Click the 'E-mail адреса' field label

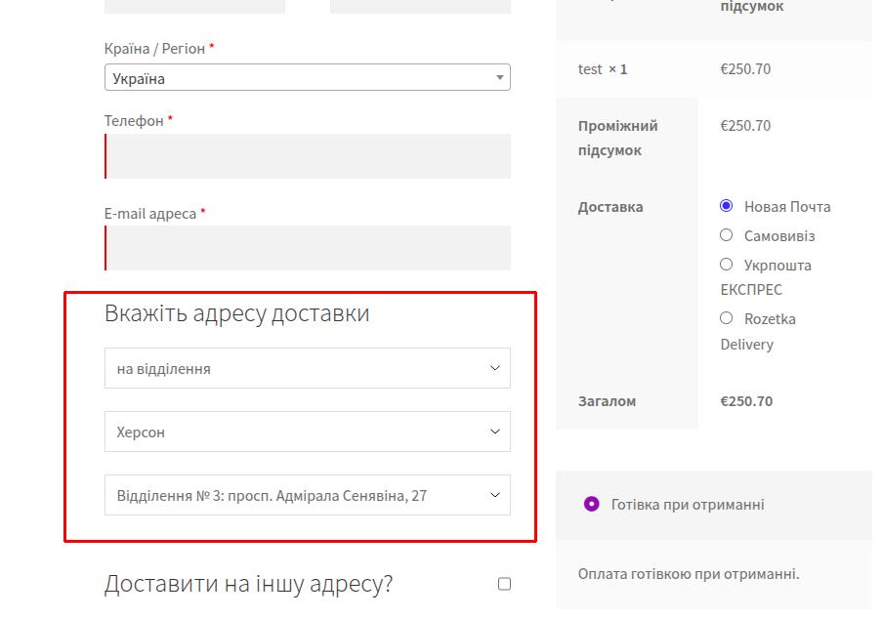150,213
